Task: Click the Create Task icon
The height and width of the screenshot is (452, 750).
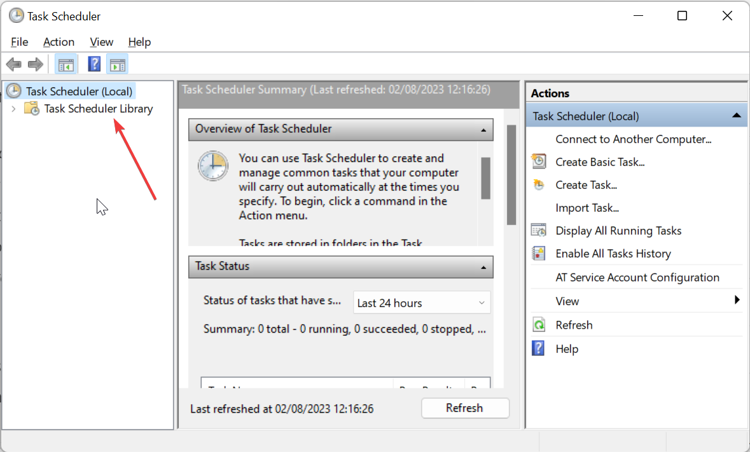Action: pyautogui.click(x=539, y=185)
